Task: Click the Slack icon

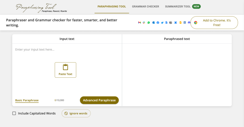Action: click(144, 23)
